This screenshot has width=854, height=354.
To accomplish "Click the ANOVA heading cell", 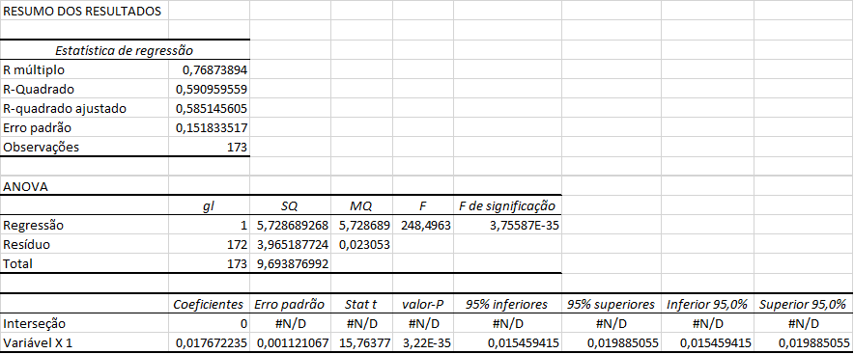I will [84, 186].
